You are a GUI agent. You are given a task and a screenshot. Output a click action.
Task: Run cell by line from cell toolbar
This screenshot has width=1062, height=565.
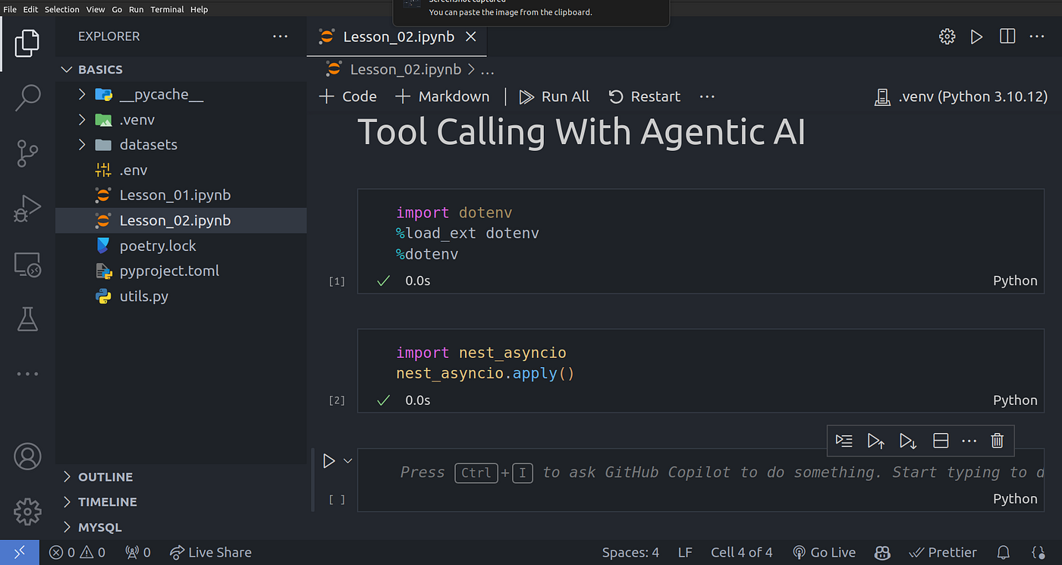tap(844, 441)
